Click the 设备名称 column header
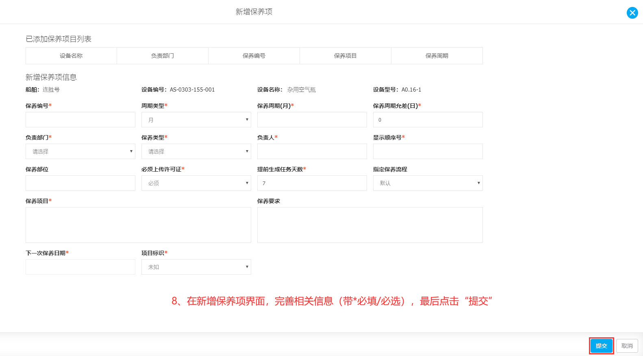 click(71, 56)
